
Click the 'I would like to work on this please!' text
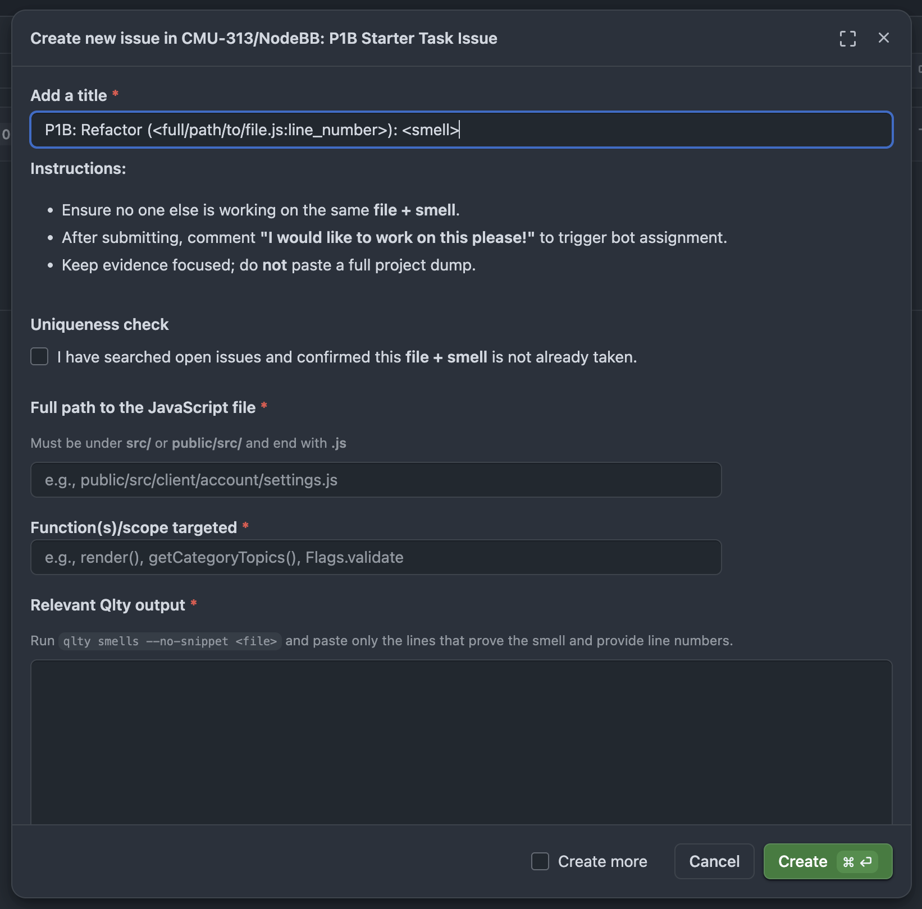click(x=398, y=237)
